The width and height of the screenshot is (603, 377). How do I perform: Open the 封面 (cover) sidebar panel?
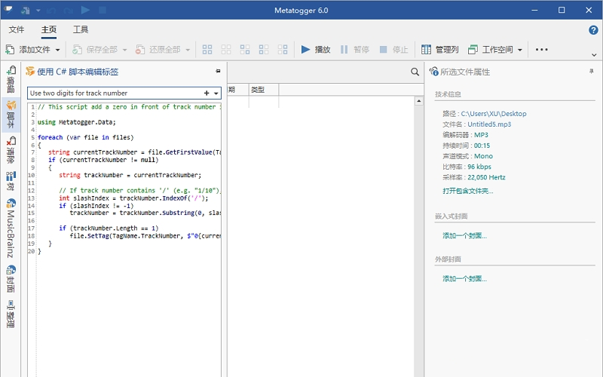[11, 279]
